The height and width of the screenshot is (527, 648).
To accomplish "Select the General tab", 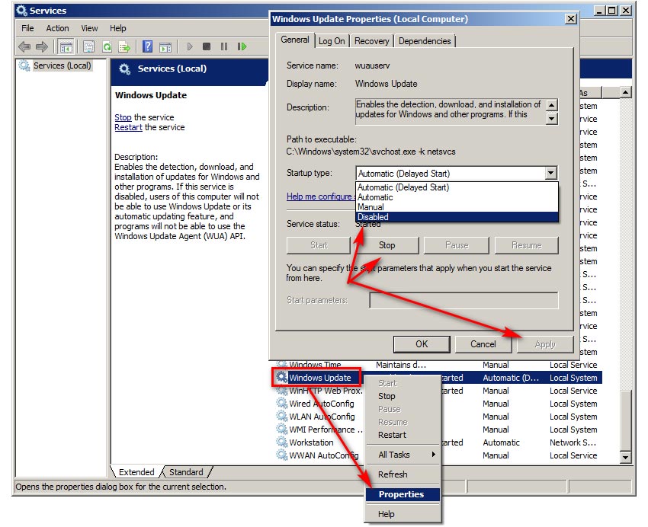I will coord(295,40).
